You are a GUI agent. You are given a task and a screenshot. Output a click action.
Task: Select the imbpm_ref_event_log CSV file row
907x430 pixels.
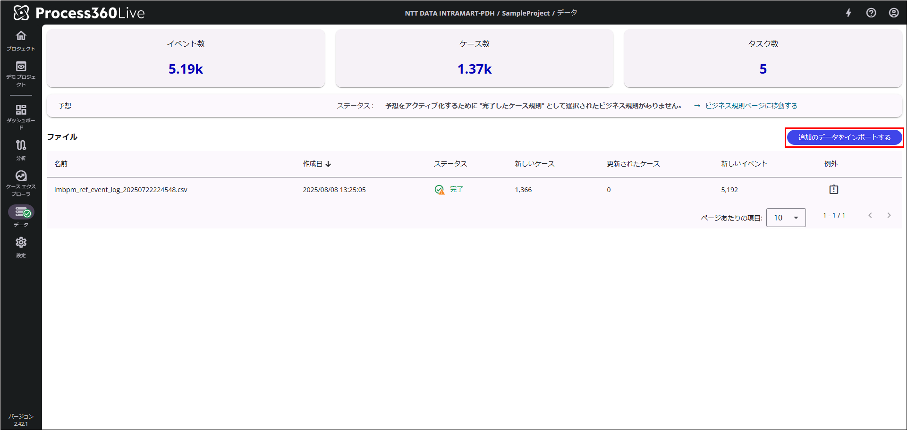121,190
